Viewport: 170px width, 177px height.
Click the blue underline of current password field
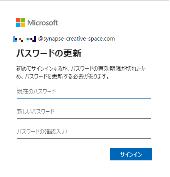coord(84,98)
